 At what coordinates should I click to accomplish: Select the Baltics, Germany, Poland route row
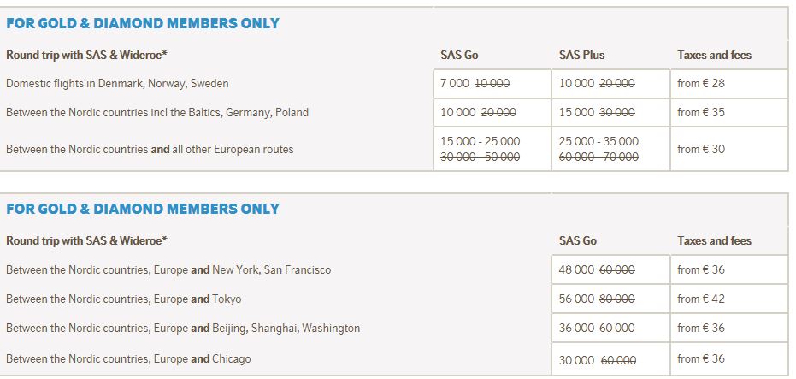point(157,112)
